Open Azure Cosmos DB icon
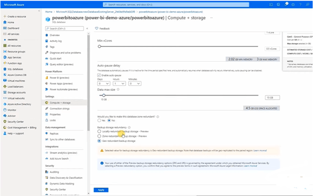 pyautogui.click(x=5, y=75)
